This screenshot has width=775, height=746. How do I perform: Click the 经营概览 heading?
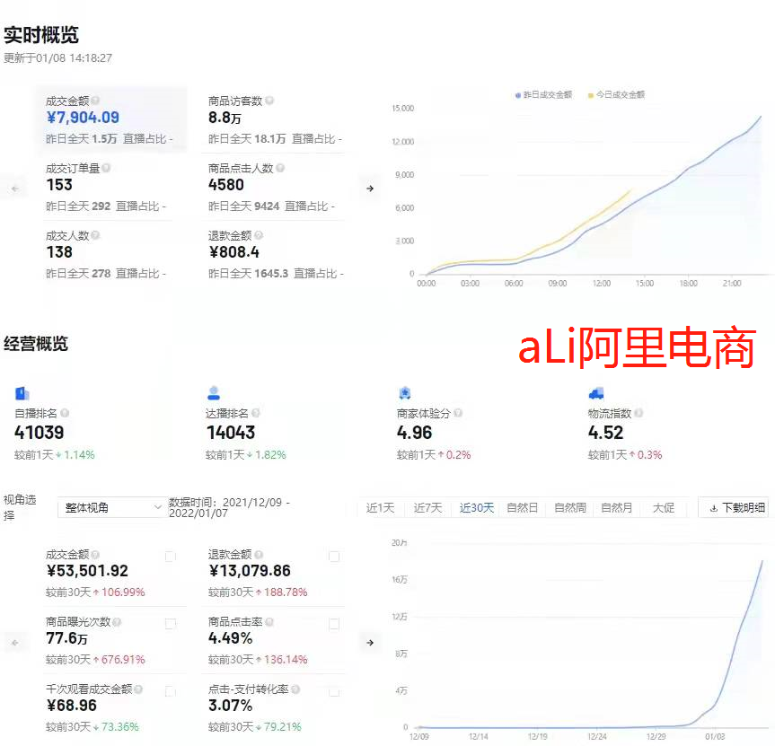(x=36, y=343)
